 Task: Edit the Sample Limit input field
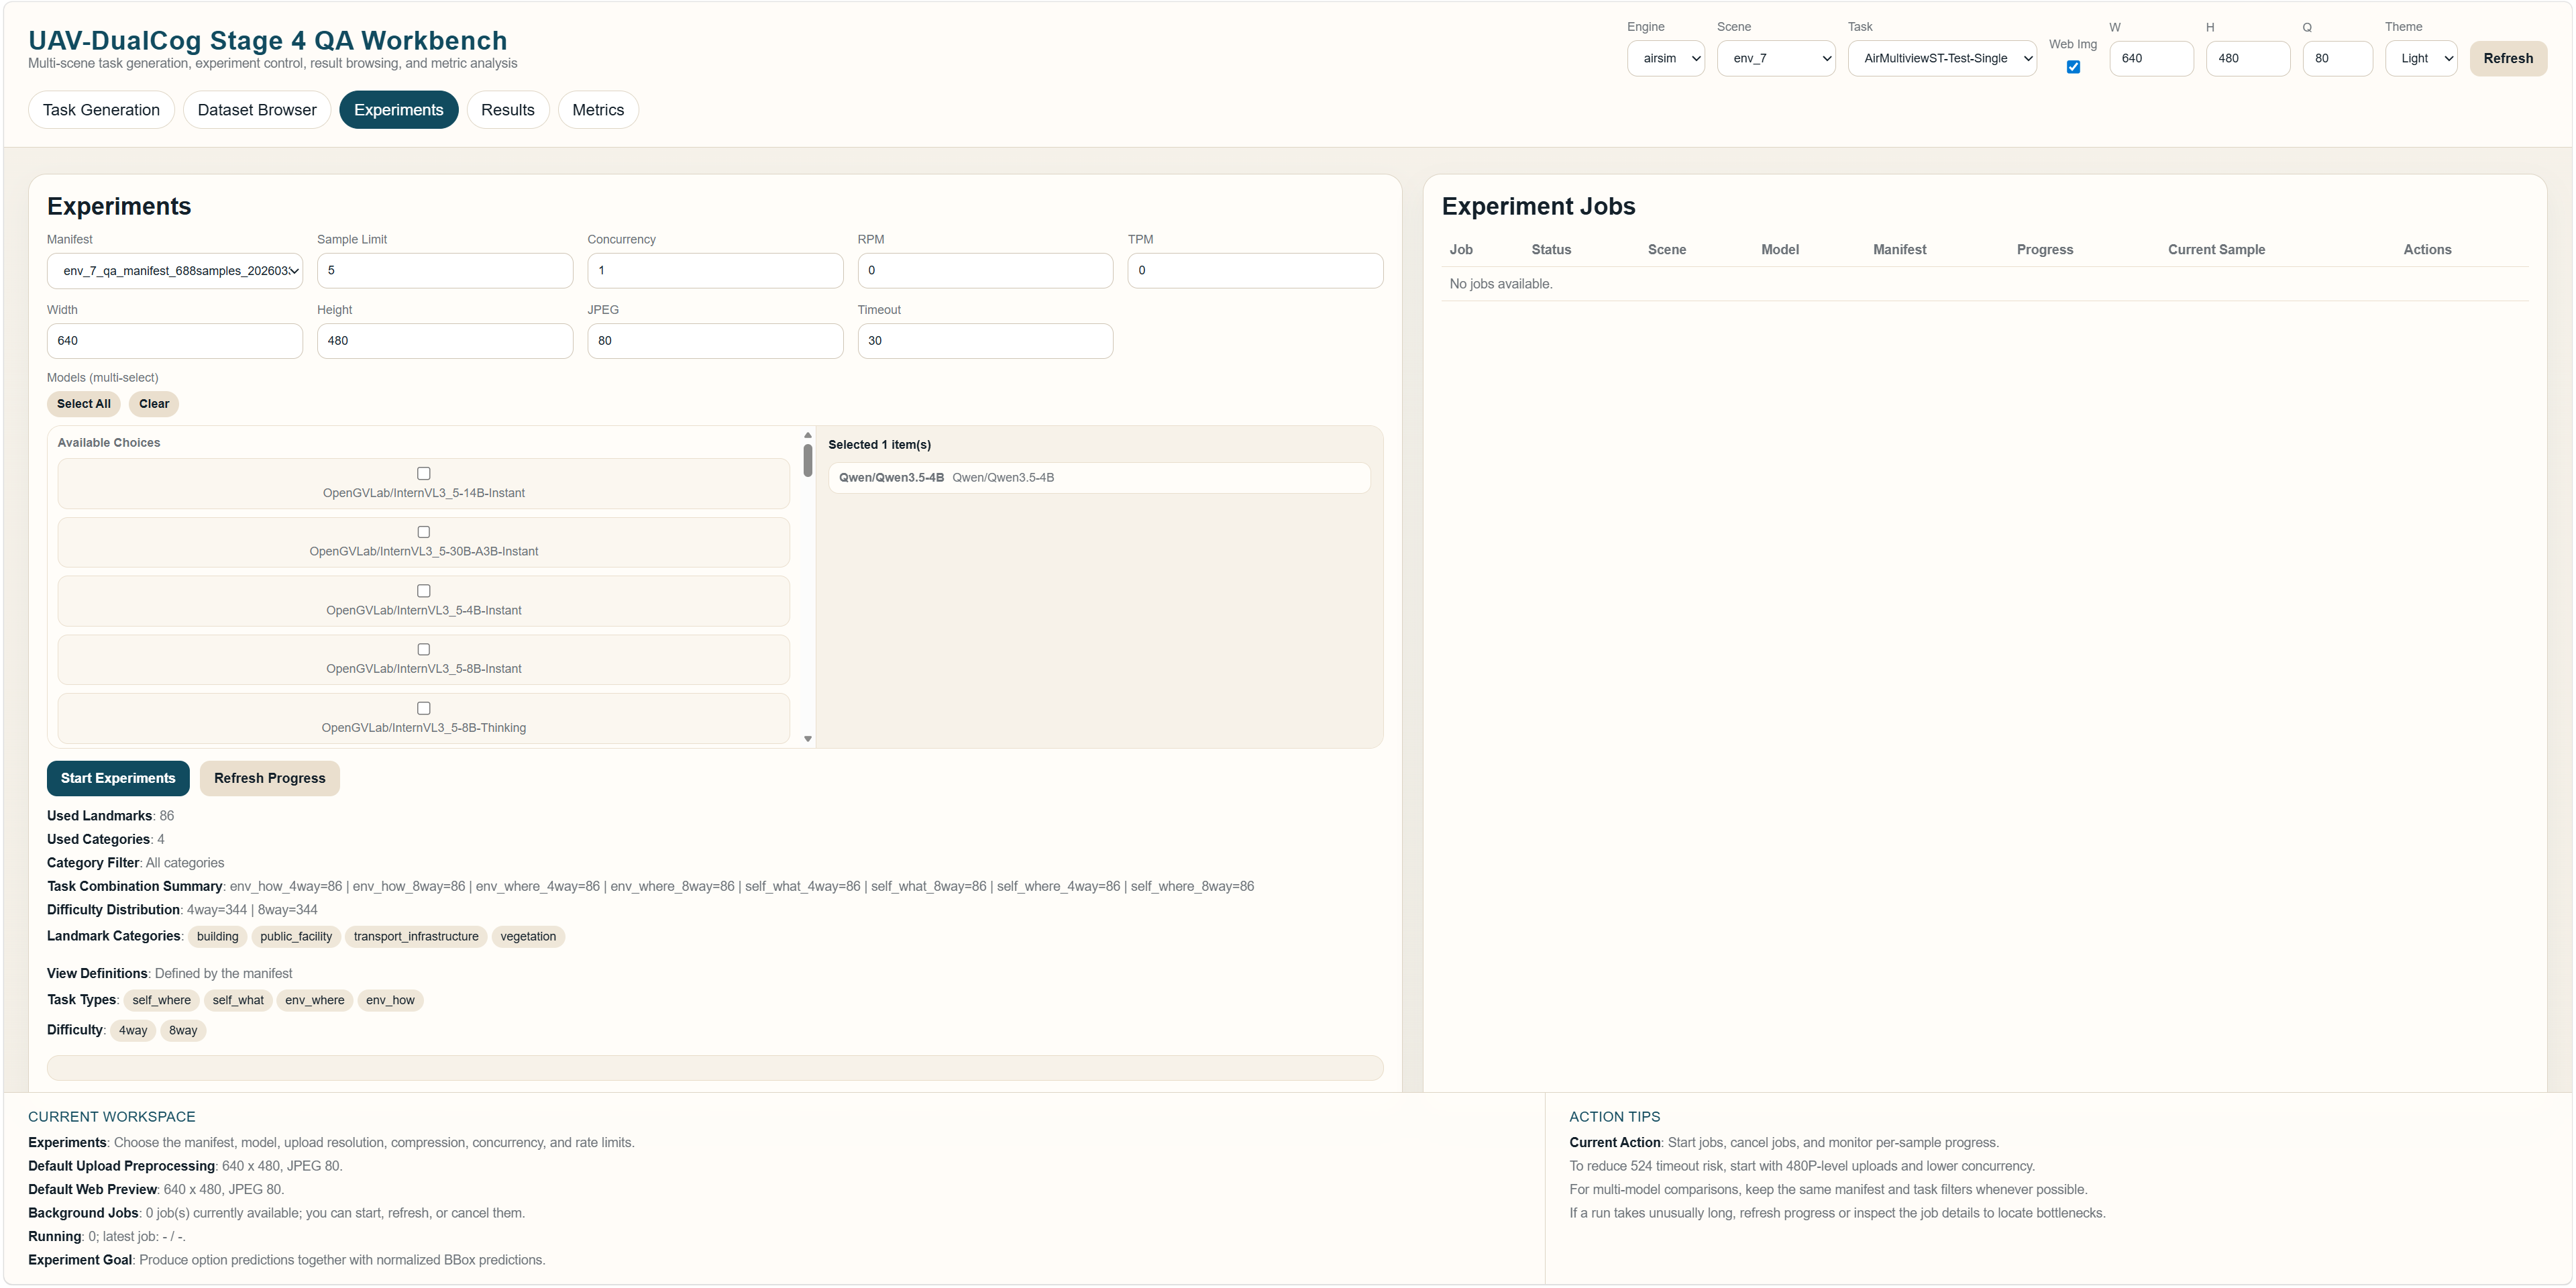(x=445, y=270)
